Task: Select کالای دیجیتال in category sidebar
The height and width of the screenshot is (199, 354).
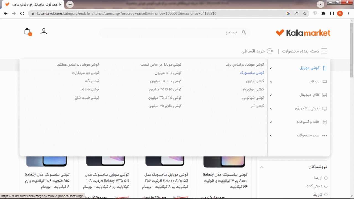Action: click(x=309, y=95)
